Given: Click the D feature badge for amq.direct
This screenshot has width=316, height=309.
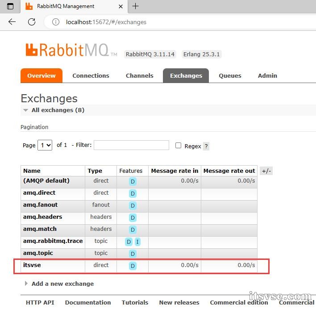Looking at the screenshot, I should tap(133, 194).
